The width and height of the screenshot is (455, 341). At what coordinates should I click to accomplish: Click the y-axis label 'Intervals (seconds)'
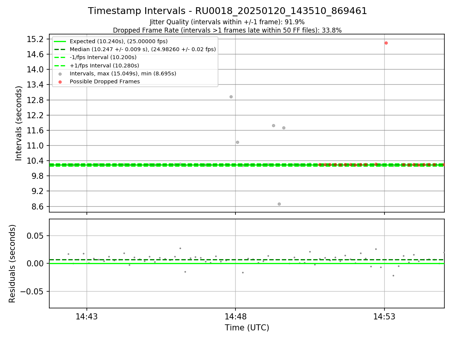19,123
